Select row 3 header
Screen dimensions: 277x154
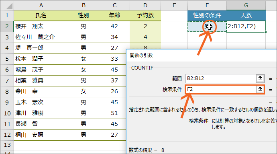7,37
